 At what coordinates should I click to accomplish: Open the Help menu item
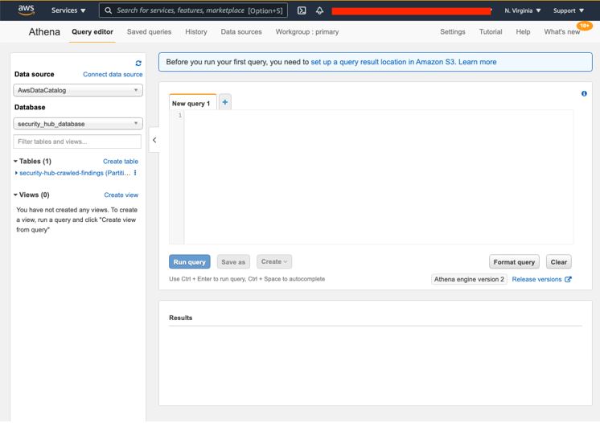[x=523, y=31]
